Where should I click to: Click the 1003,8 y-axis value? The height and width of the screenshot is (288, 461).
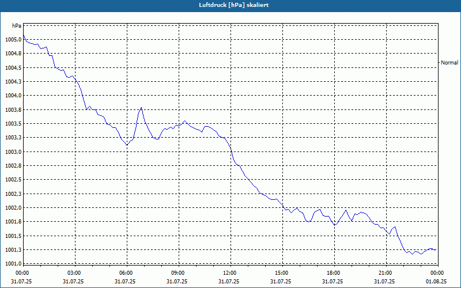[x=13, y=109]
